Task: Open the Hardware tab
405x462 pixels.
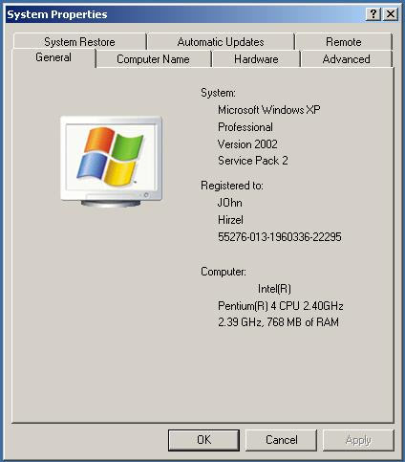Action: click(x=256, y=59)
